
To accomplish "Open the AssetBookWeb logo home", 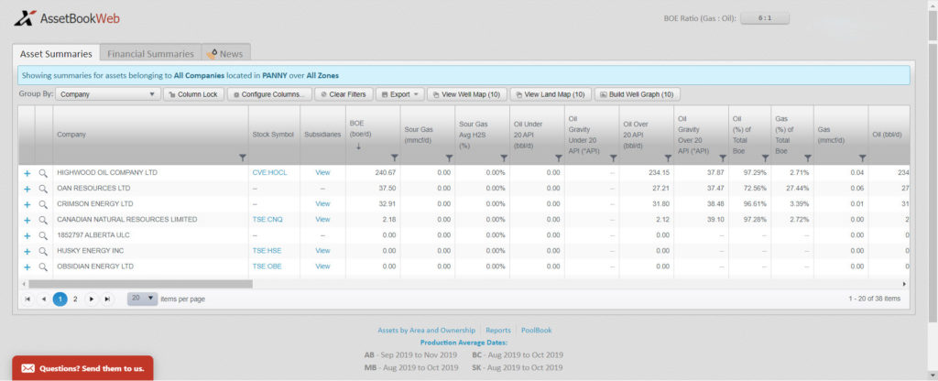I will 67,18.
